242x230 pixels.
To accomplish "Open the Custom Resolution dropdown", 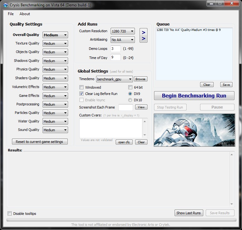I will coord(123,31).
